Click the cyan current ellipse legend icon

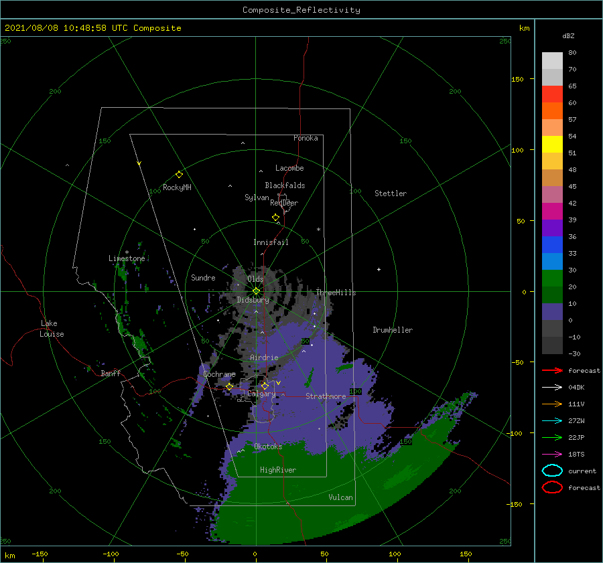552,471
